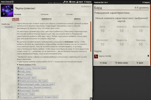Proceed with the Далее button
The width and height of the screenshot is (151, 100).
pos(140,63)
